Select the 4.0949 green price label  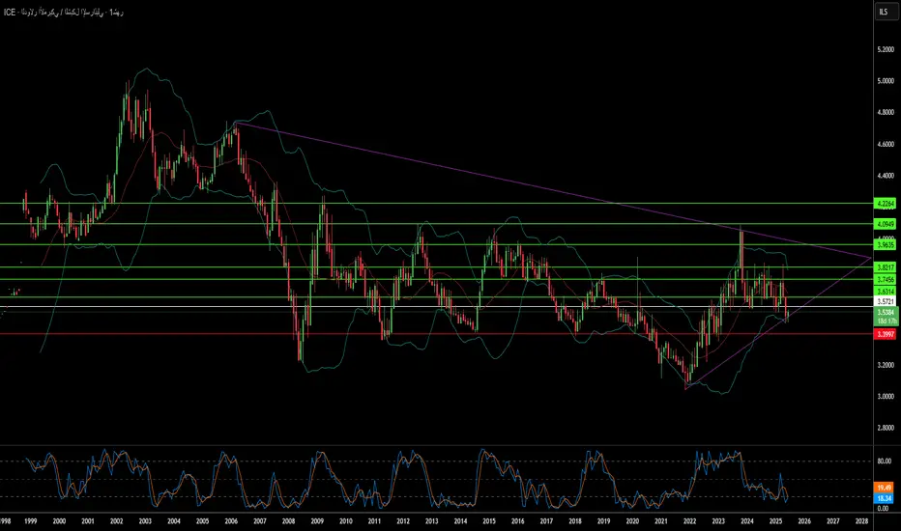coord(885,224)
